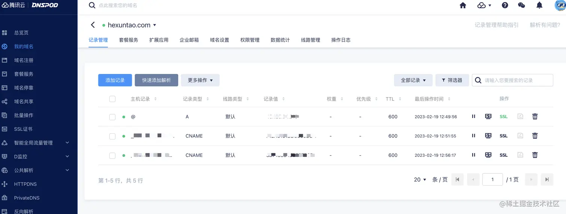This screenshot has width=566, height=214.
Task: Switch to 企业邮箱 tab
Action: [189, 40]
